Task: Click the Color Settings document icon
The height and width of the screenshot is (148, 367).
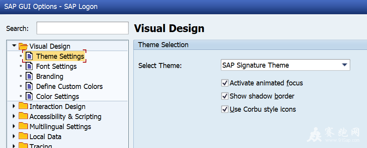Action: [29, 96]
